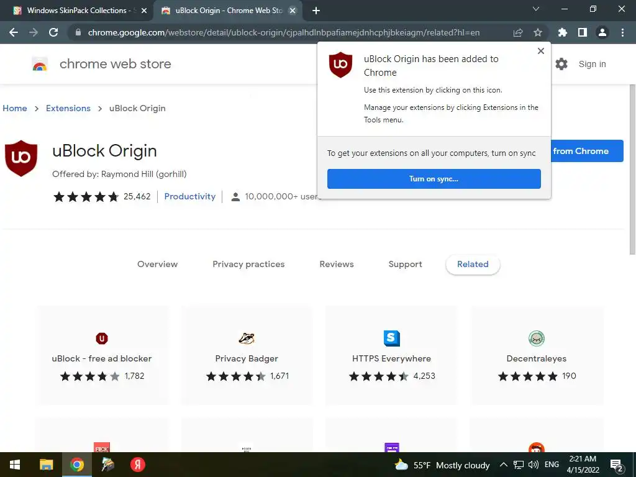Close the extension added popup
The height and width of the screenshot is (477, 636).
pyautogui.click(x=541, y=51)
